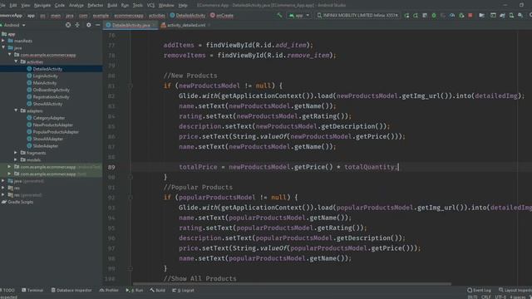Select PopularProductsAdapter in project tree
The height and width of the screenshot is (299, 532).
[56, 132]
